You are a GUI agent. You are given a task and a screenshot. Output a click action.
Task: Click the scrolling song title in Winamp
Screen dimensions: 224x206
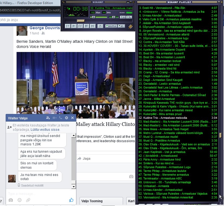111,8
